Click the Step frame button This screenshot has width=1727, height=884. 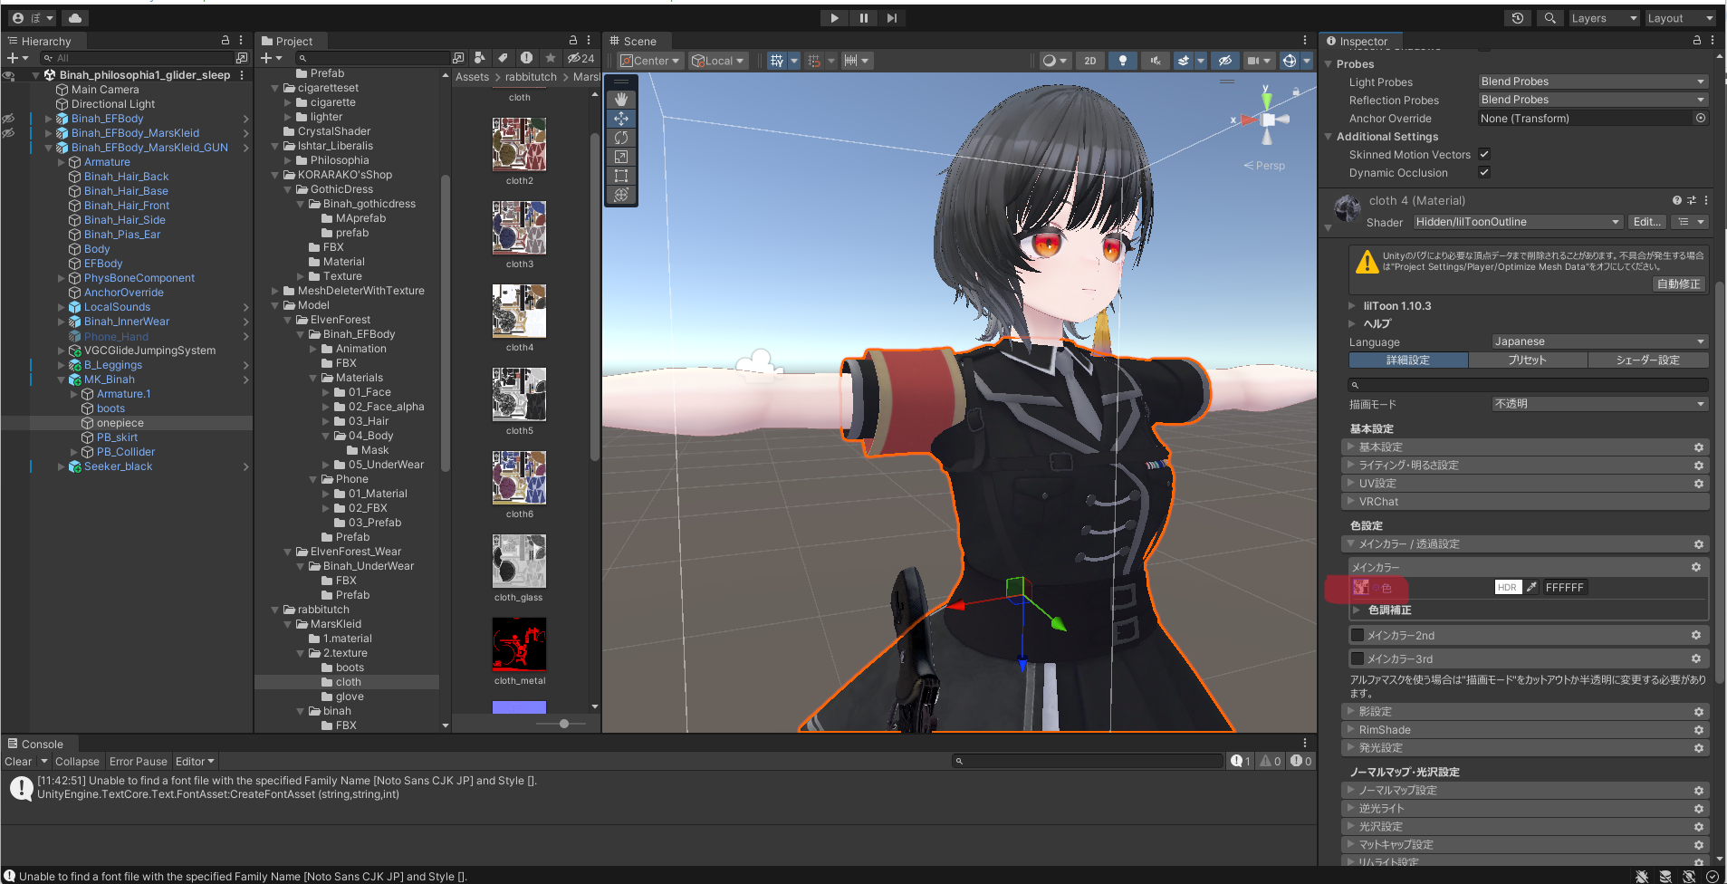(x=892, y=17)
